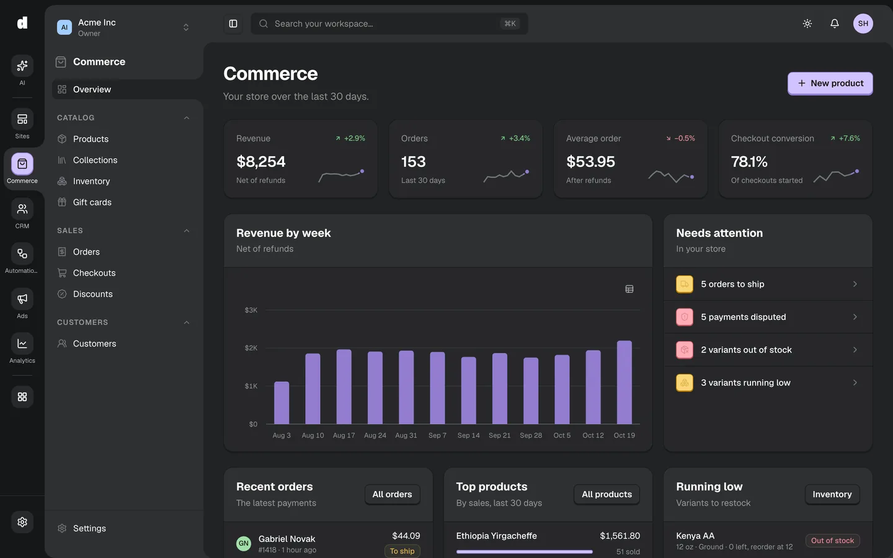Show the chart data table icon
Image resolution: width=893 pixels, height=558 pixels.
[629, 289]
